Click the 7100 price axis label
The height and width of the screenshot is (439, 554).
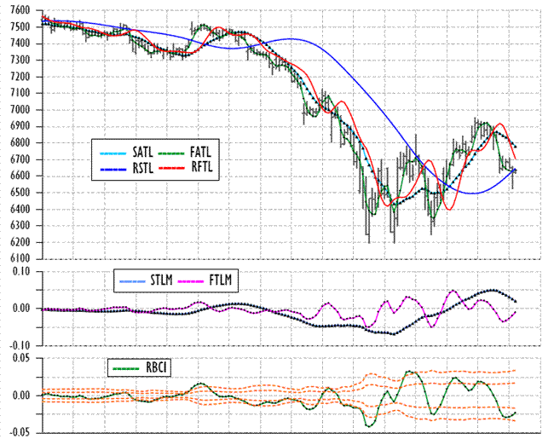[x=20, y=93]
